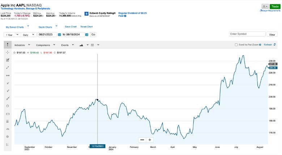
Task: Click the Go button
Action: click(93, 35)
